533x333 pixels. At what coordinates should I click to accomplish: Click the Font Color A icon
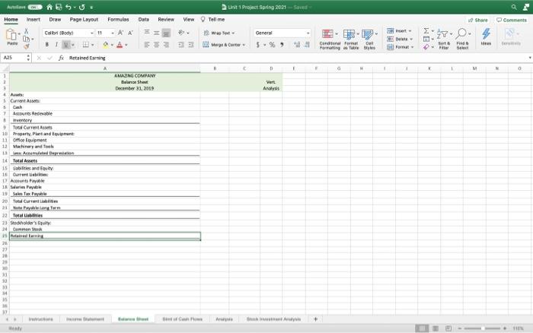120,44
